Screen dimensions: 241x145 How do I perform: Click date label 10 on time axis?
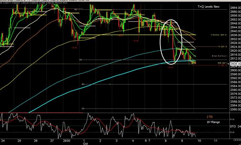[x=199, y=140]
